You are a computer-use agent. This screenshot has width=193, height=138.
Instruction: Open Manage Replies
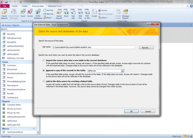pyautogui.click(x=125, y=14)
